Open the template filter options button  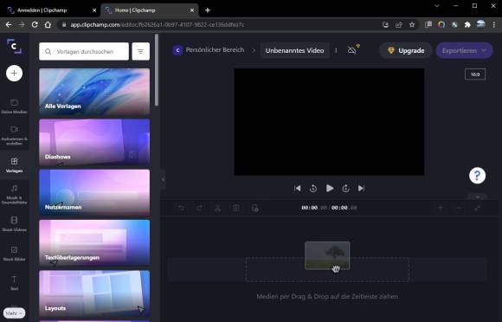(140, 51)
